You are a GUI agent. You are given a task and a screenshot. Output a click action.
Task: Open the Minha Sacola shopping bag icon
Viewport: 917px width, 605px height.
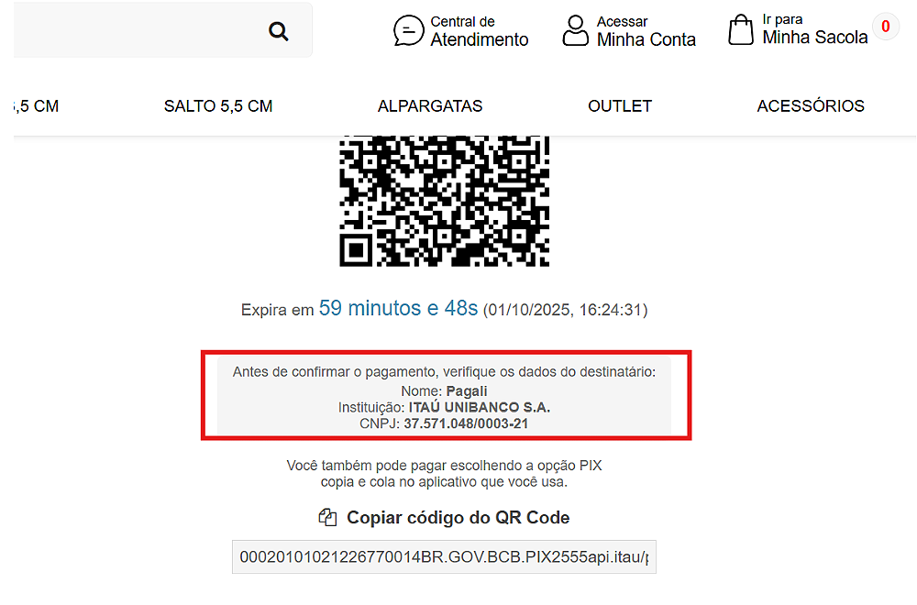click(x=740, y=29)
